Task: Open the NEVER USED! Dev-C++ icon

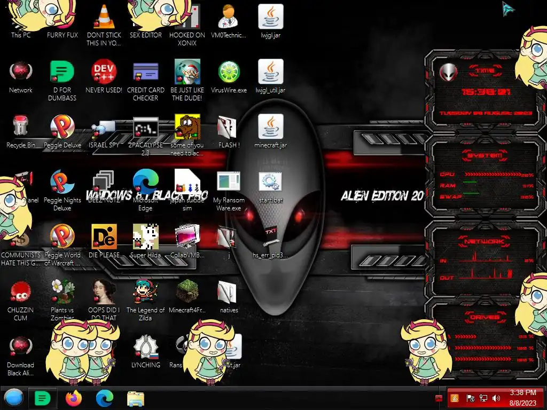Action: [104, 77]
